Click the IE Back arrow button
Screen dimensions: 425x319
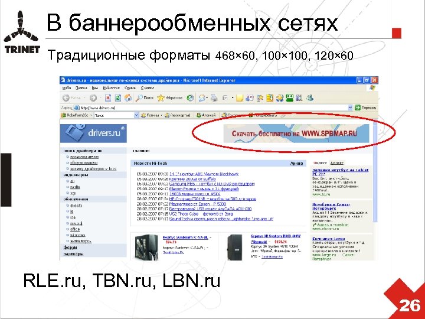click(x=66, y=97)
